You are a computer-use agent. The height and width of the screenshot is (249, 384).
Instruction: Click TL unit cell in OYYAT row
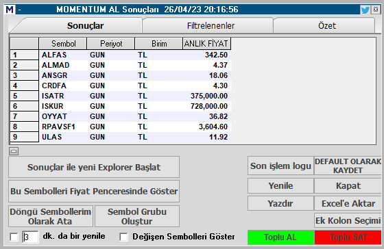(159, 116)
